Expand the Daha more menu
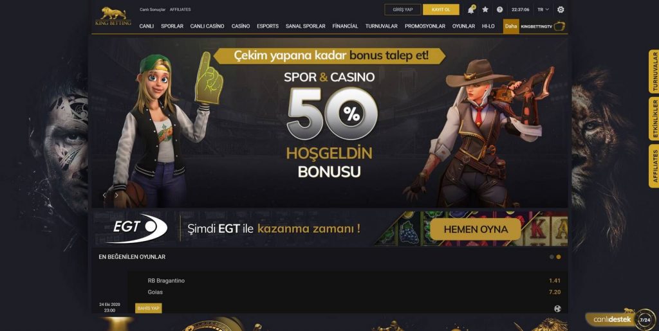 511,26
